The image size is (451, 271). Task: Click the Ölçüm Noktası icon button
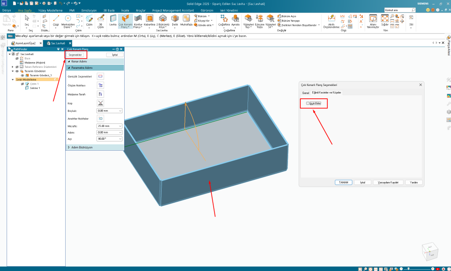[x=100, y=85]
